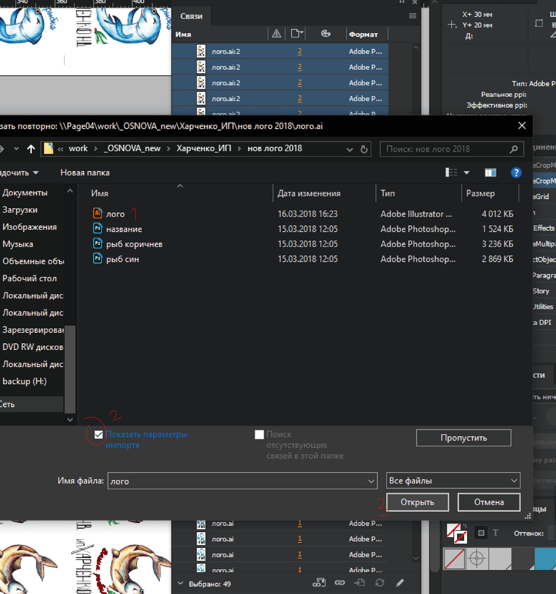Viewport: 556px width, 594px height.
Task: Navigate to work in the breadcrumb path
Action: (78, 148)
